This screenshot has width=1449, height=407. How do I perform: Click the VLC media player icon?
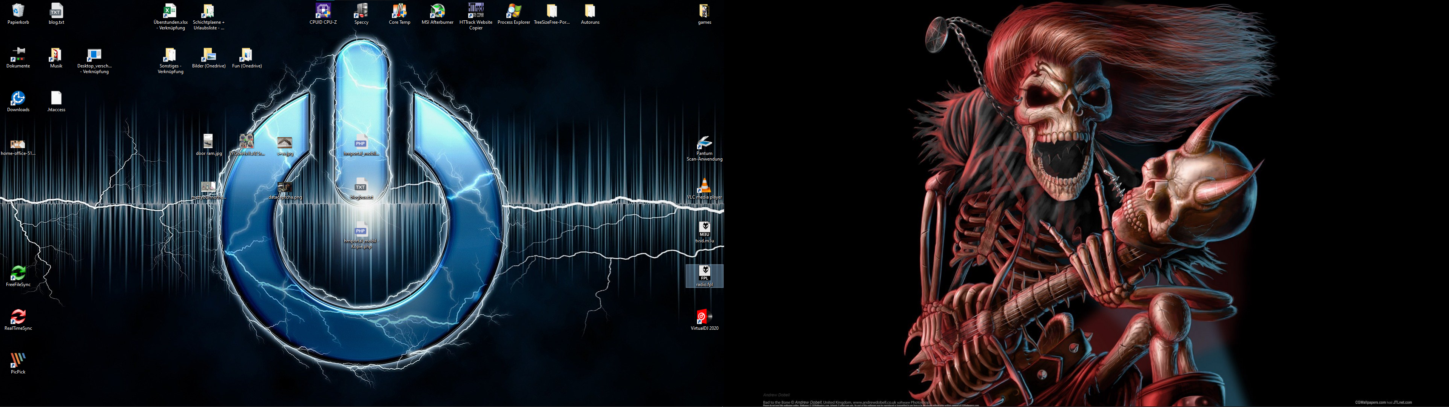tap(704, 186)
